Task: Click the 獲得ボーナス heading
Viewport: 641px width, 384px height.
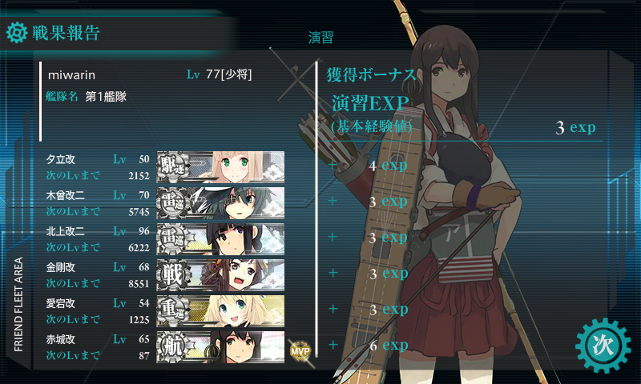Action: (x=371, y=75)
